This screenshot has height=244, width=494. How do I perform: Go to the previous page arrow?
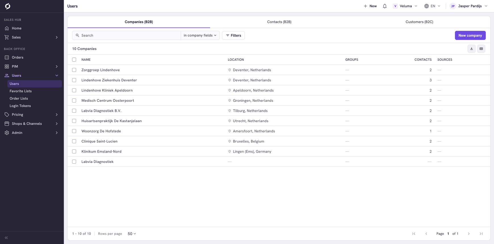coord(426,234)
